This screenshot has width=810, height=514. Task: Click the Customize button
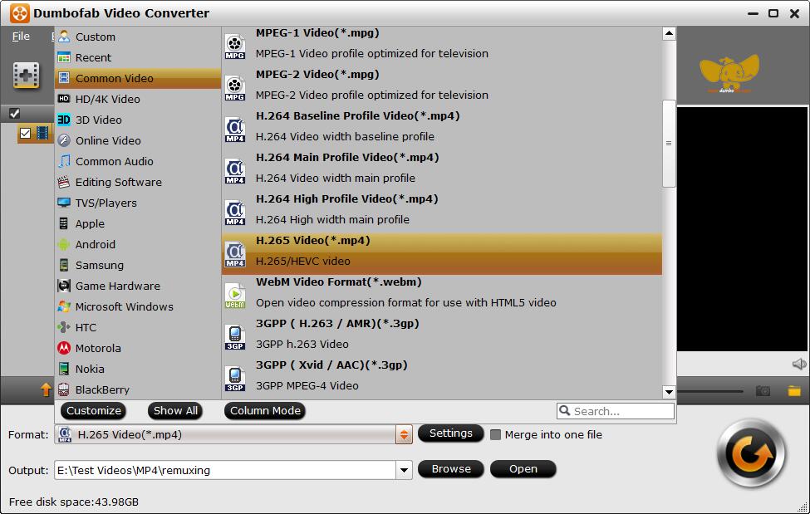coord(94,411)
